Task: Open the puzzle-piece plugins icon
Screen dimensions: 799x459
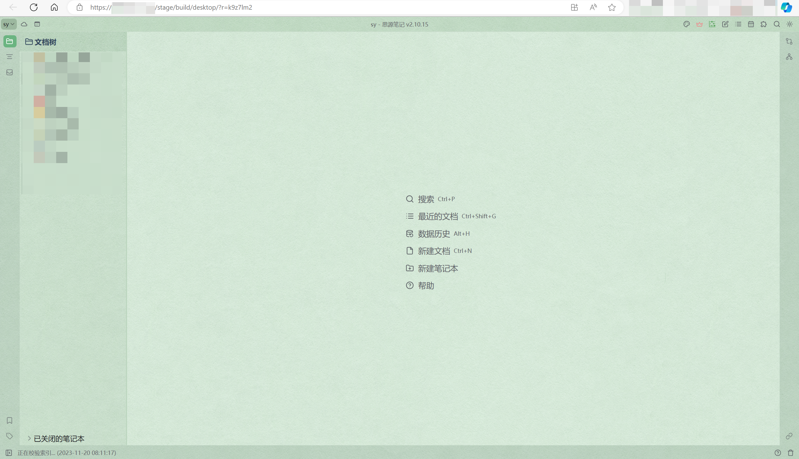Action: tap(764, 24)
